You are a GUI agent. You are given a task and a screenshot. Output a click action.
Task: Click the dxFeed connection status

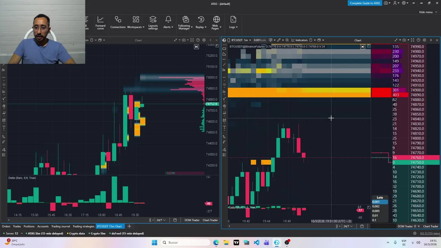pyautogui.click(x=126, y=234)
